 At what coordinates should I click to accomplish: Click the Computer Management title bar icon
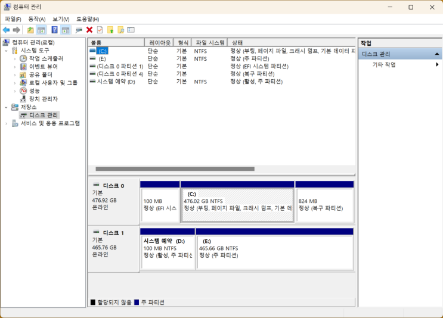[x=7, y=7]
